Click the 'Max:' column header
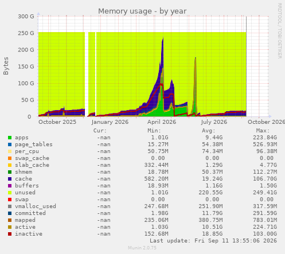The image size is (285, 254). [x=263, y=131]
